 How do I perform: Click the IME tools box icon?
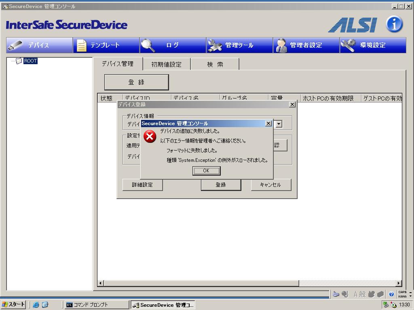(x=380, y=294)
